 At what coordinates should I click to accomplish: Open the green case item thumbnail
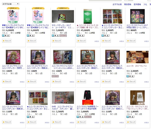pos(88,16)
